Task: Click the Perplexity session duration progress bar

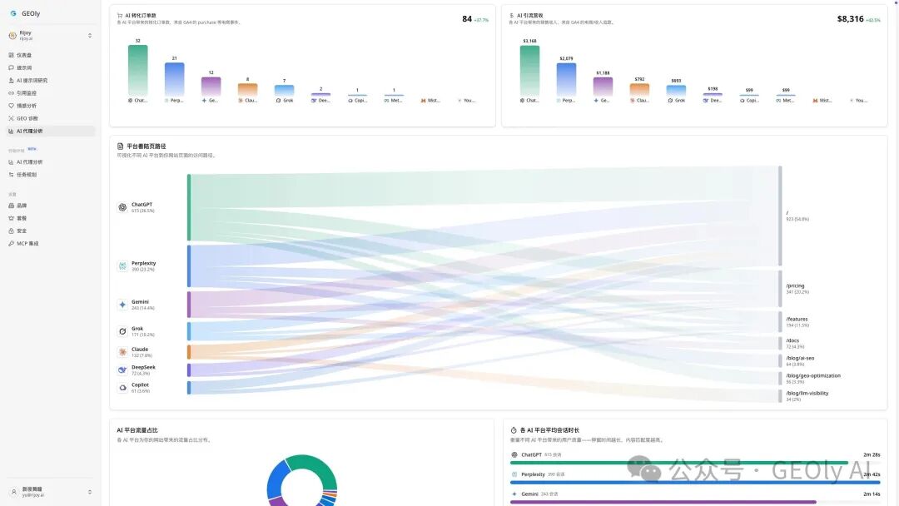Action: (695, 483)
